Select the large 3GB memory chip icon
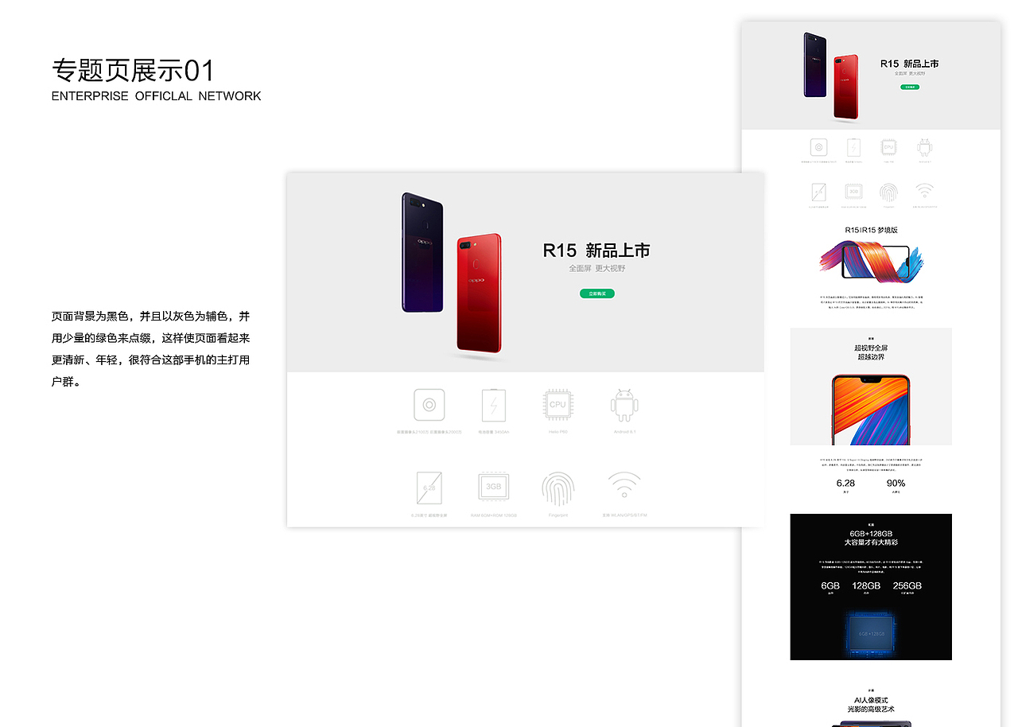 493,487
